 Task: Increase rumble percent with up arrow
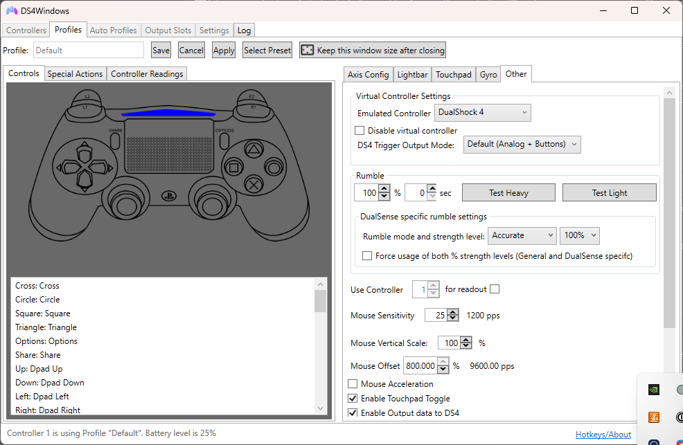click(x=384, y=189)
